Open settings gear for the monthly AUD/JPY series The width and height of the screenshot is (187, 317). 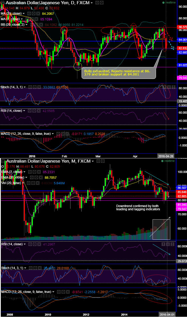(x=103, y=161)
